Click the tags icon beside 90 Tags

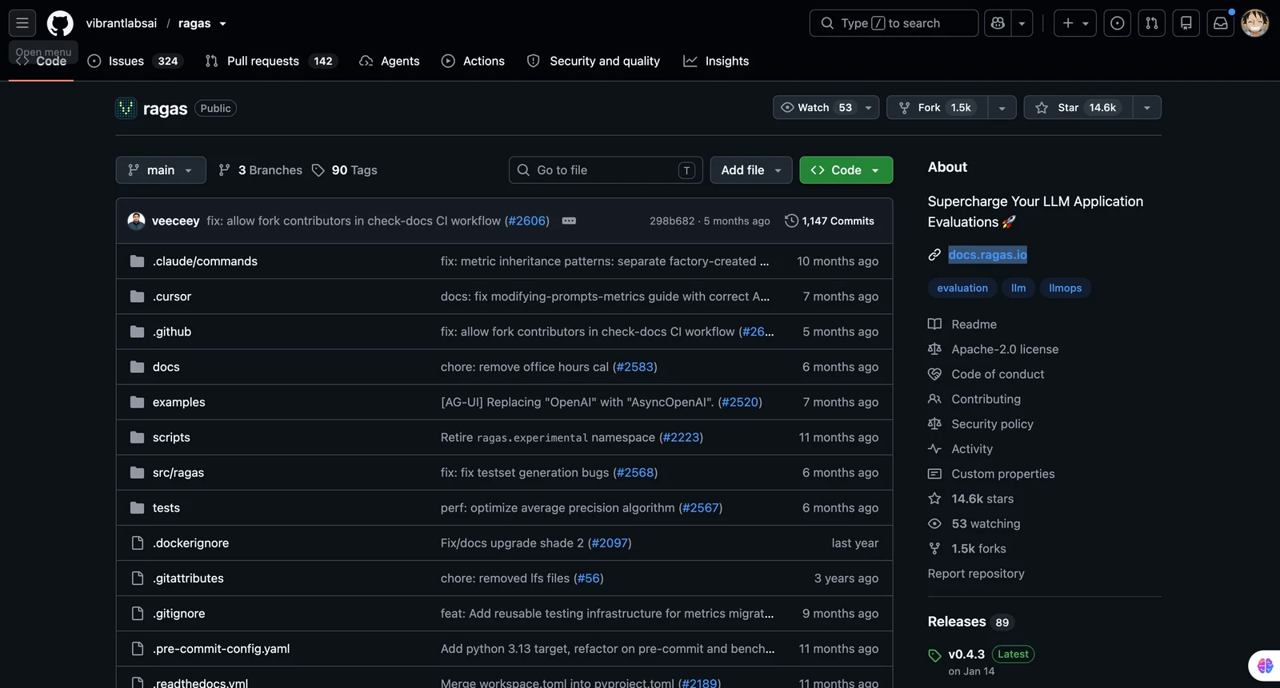(x=318, y=170)
